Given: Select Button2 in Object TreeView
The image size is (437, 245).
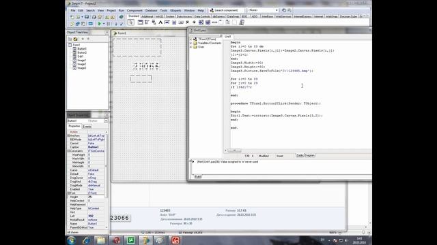Looking at the screenshot, I should 82,52.
